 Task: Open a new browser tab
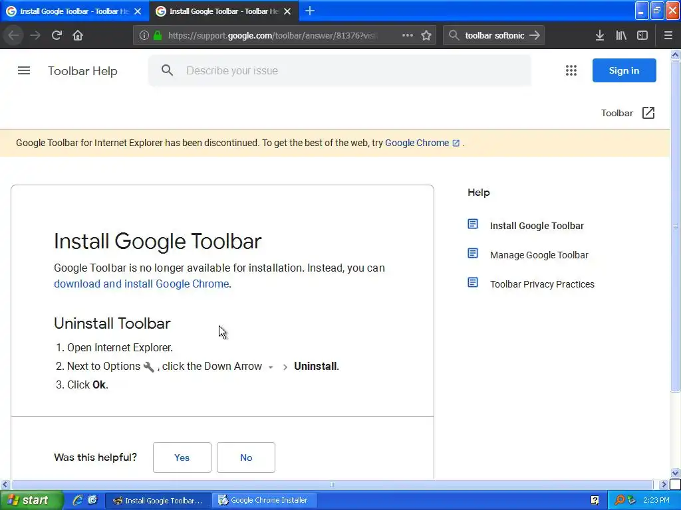click(310, 11)
